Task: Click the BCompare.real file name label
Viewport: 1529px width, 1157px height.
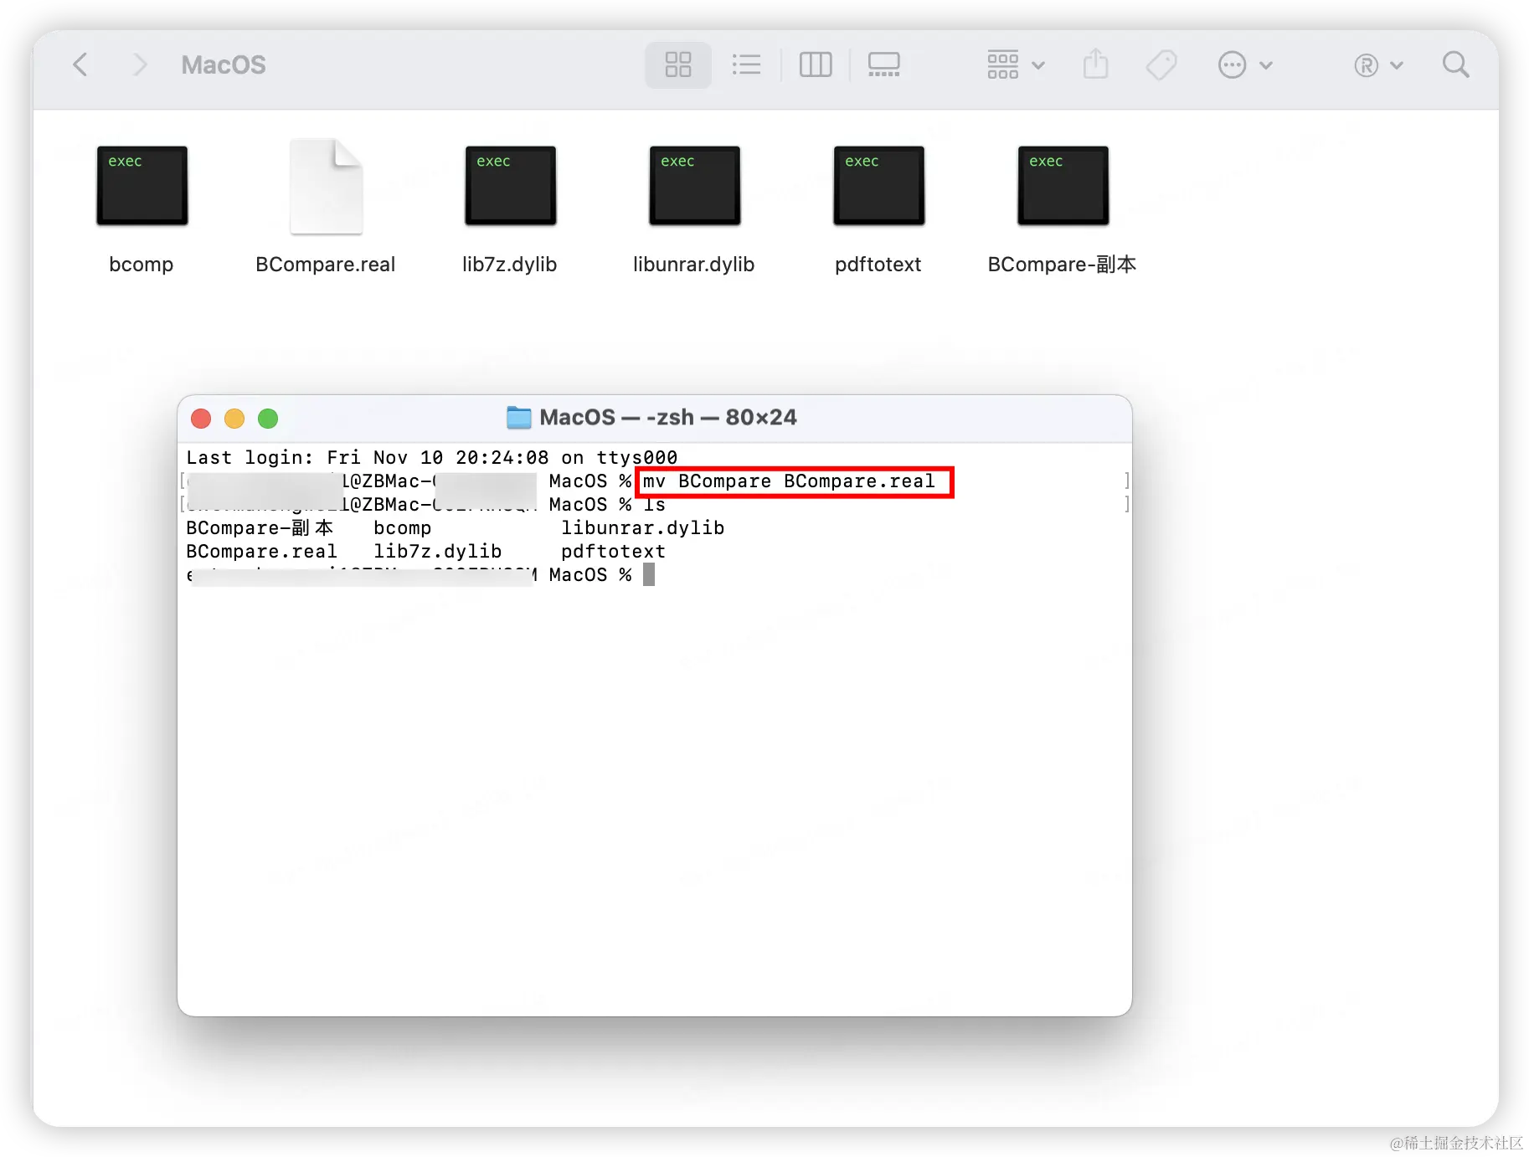Action: click(326, 265)
